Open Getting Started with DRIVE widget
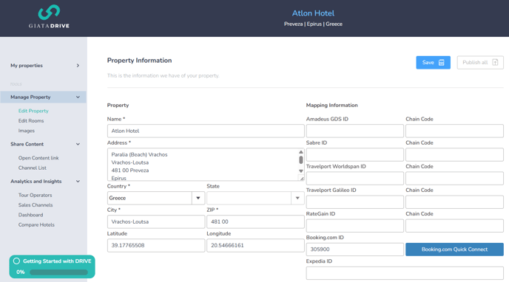This screenshot has height=282, width=509. 52,266
